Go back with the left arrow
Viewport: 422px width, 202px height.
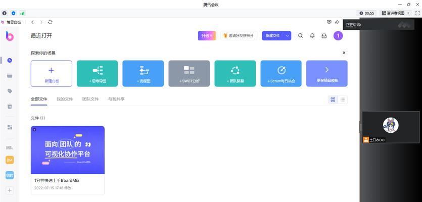[x=32, y=22]
